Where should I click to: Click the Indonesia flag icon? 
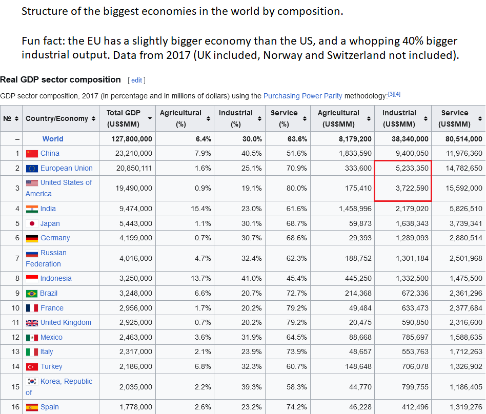(32, 279)
